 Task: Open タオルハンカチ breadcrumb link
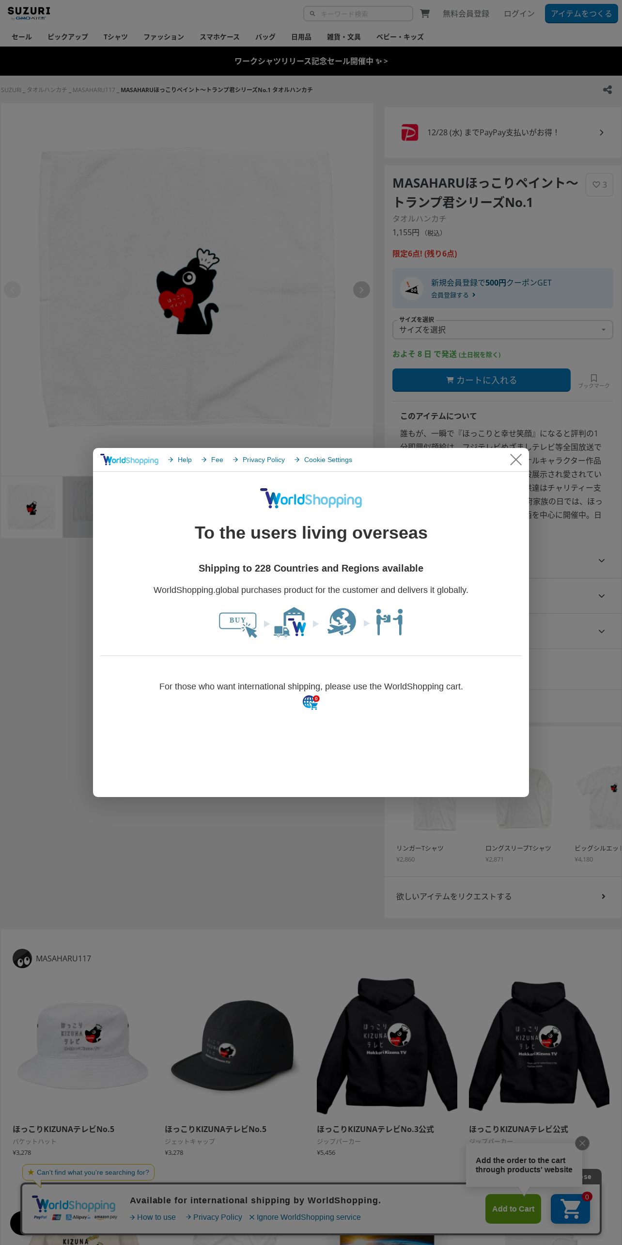47,90
